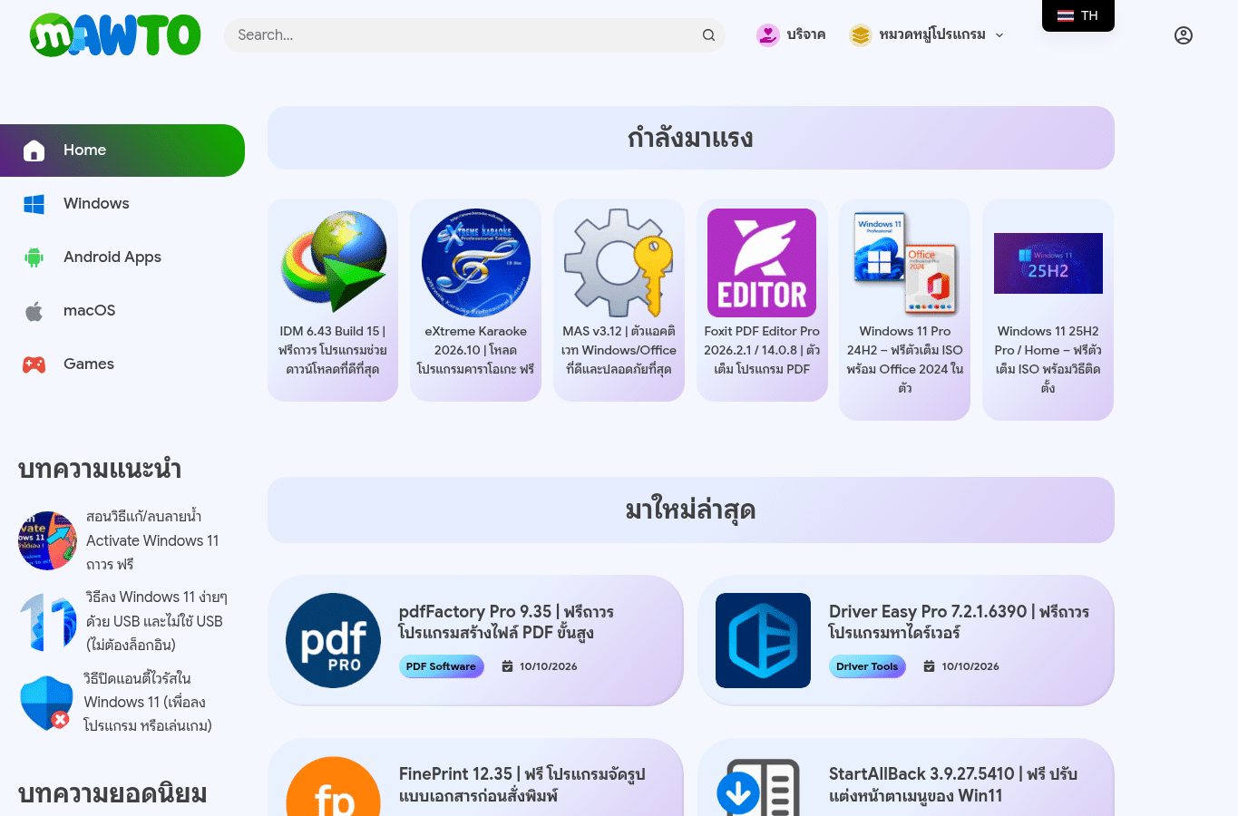Click the Android robot icon in sidebar
The image size is (1238, 816).
[34, 257]
